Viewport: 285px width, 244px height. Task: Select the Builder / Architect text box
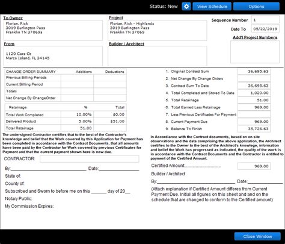(x=158, y=56)
